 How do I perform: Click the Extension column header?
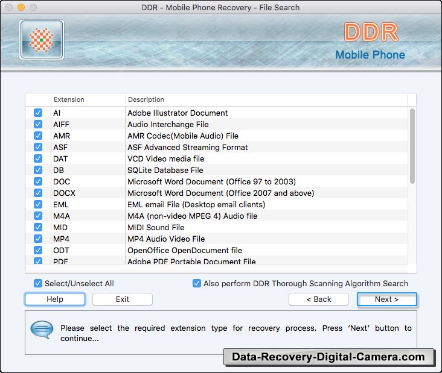88,99
